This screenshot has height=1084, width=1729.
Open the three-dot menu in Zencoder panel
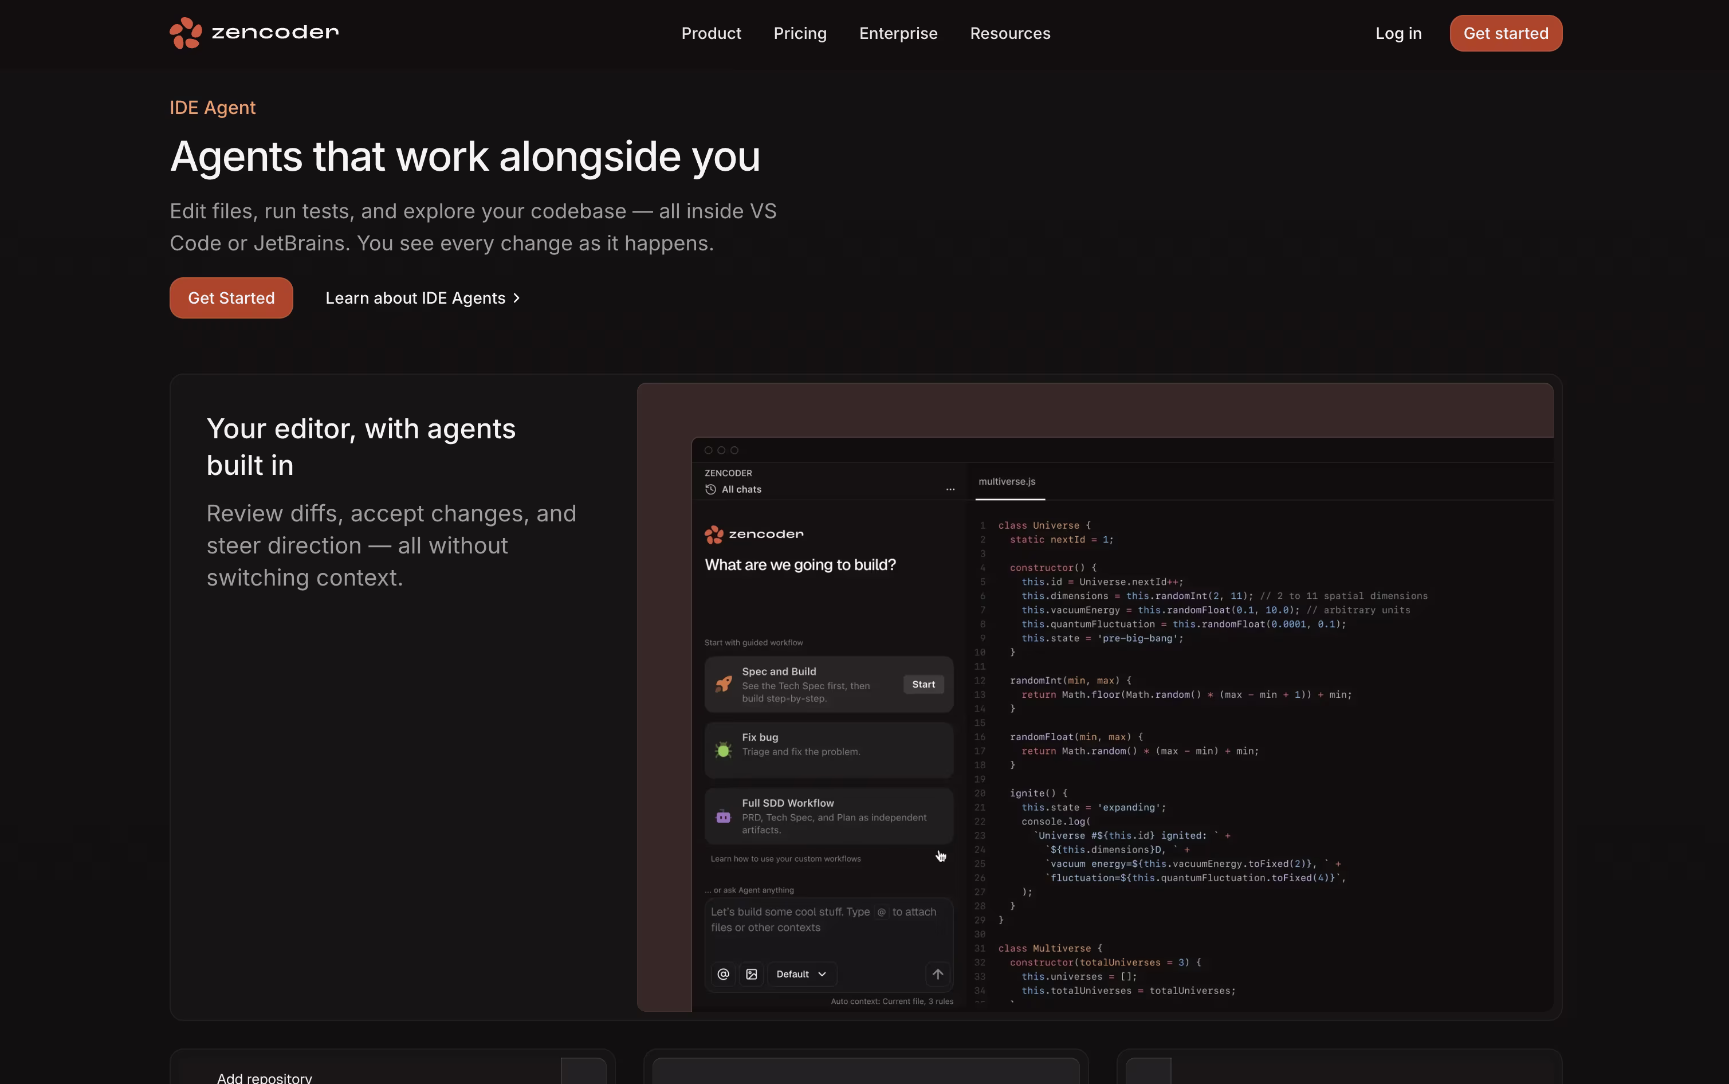click(x=950, y=489)
